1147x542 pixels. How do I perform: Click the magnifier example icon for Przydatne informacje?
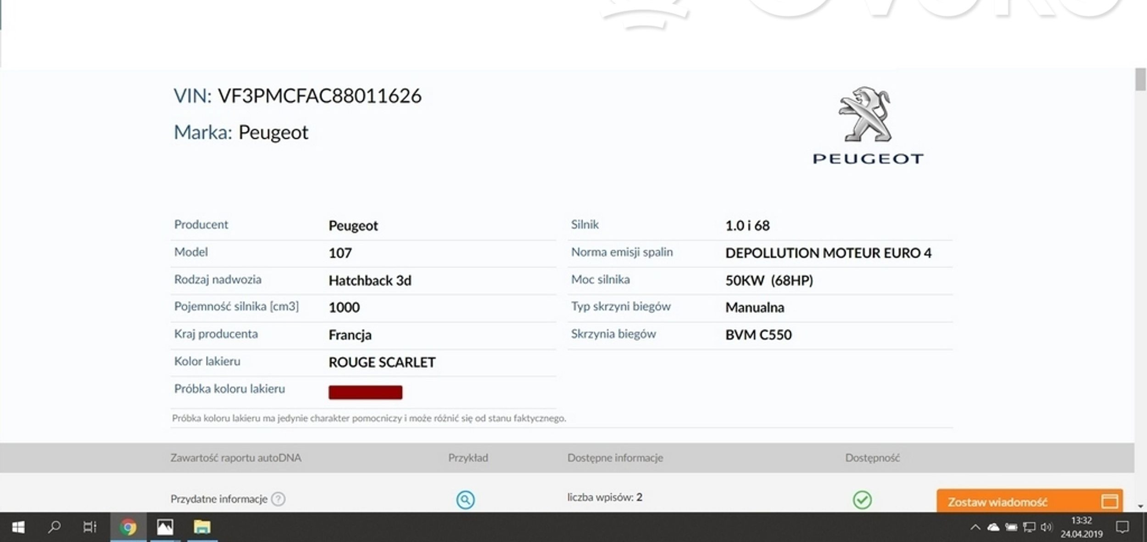click(x=465, y=499)
